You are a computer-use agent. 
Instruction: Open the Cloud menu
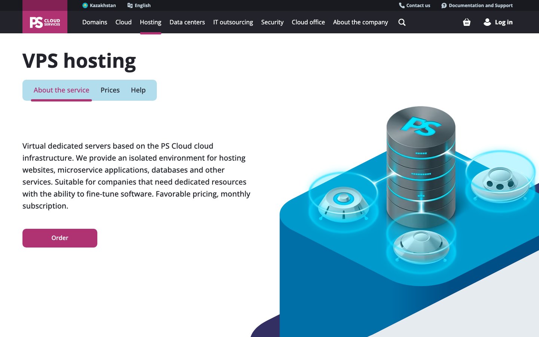pos(124,22)
